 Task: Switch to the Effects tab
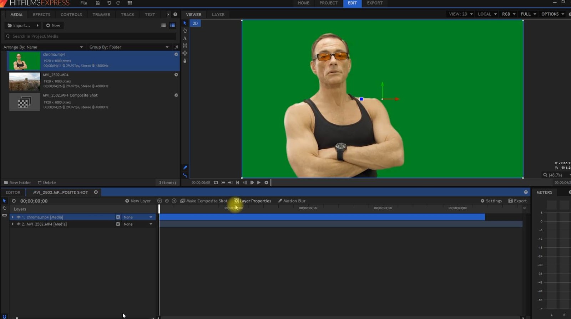pyautogui.click(x=41, y=15)
